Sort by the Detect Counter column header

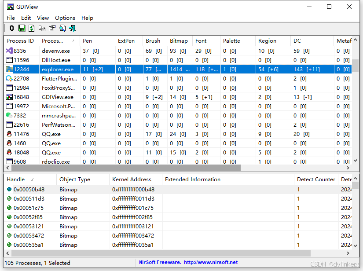316,179
